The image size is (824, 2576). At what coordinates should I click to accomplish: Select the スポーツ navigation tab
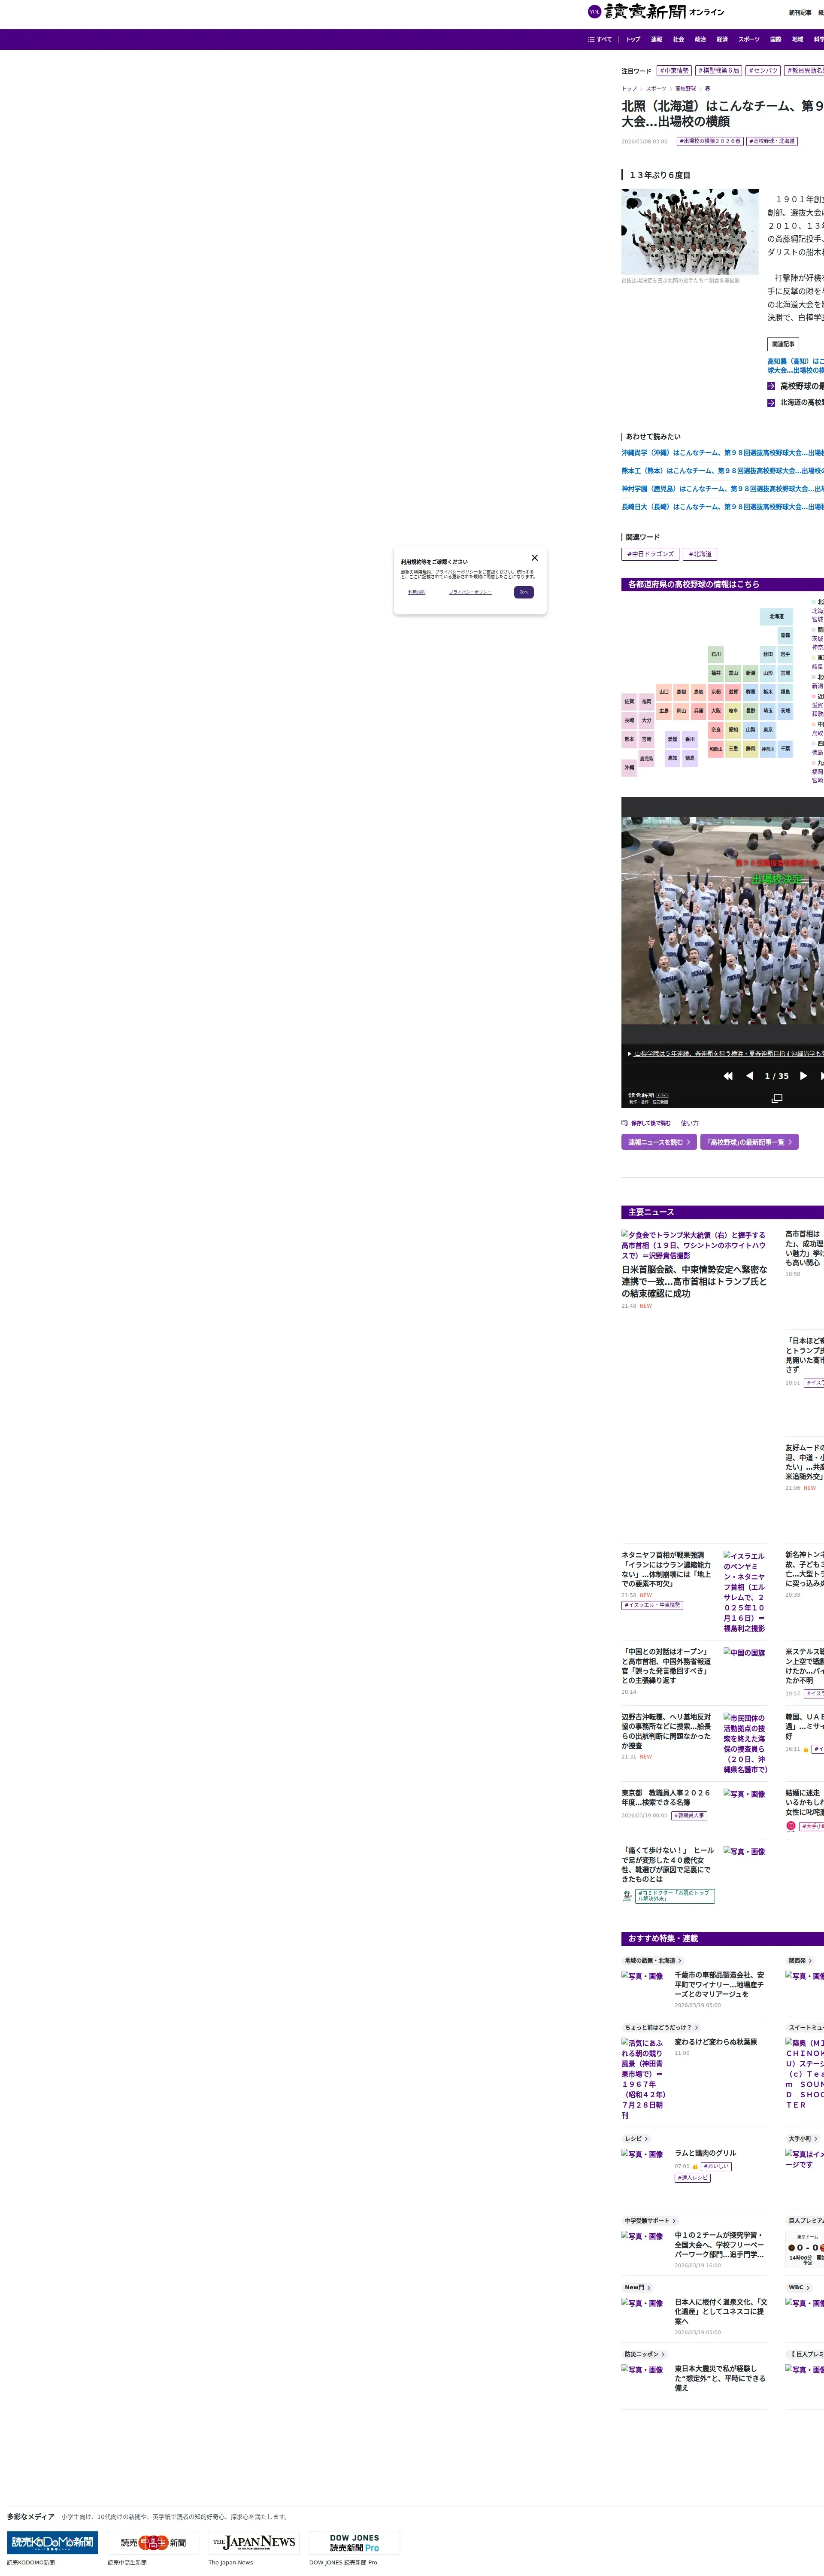[x=749, y=39]
